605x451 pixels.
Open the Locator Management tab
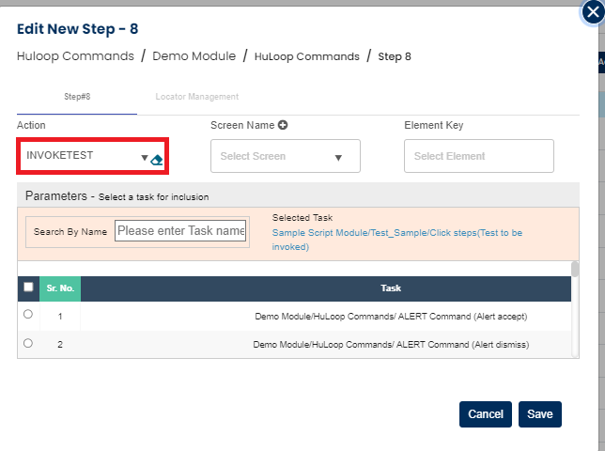point(197,97)
